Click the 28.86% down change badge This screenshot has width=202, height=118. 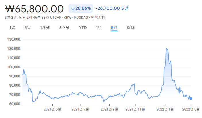coord(81,8)
